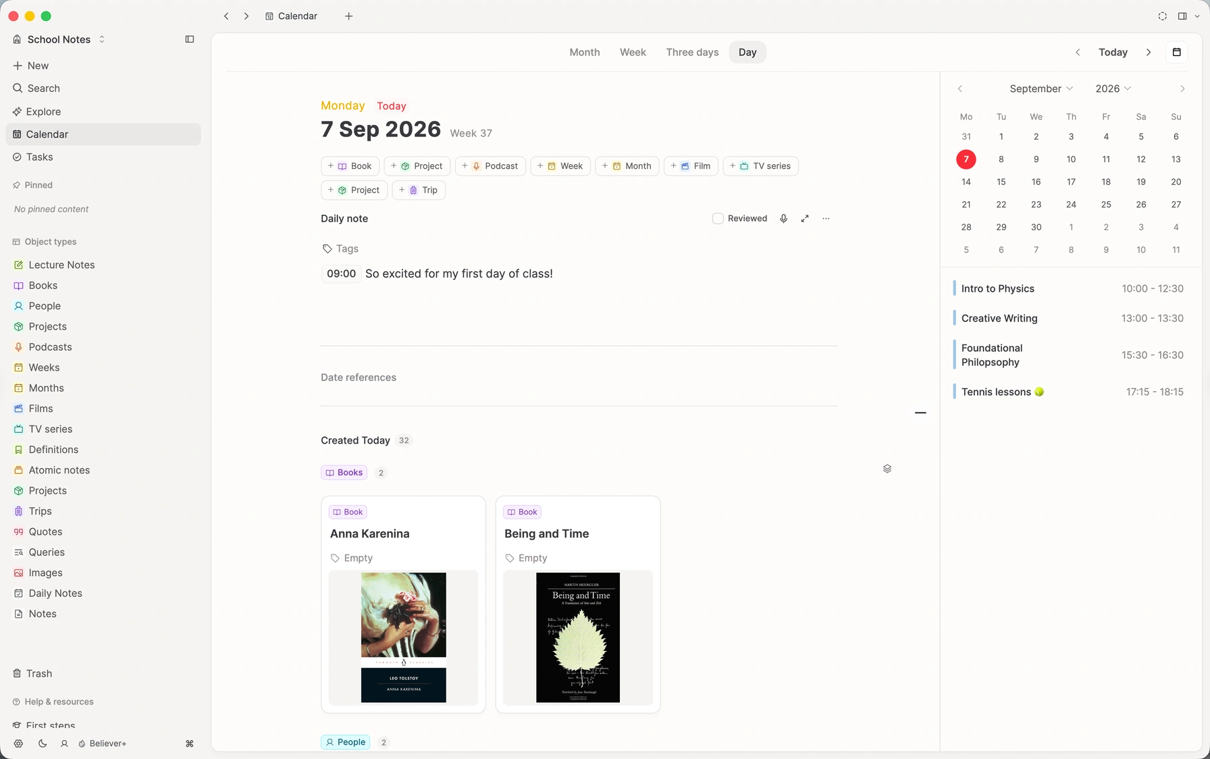Click the Books group tag
This screenshot has height=759, width=1210.
point(344,473)
